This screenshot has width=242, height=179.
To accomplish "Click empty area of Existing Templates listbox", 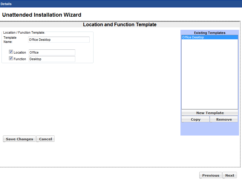I will tap(209, 74).
